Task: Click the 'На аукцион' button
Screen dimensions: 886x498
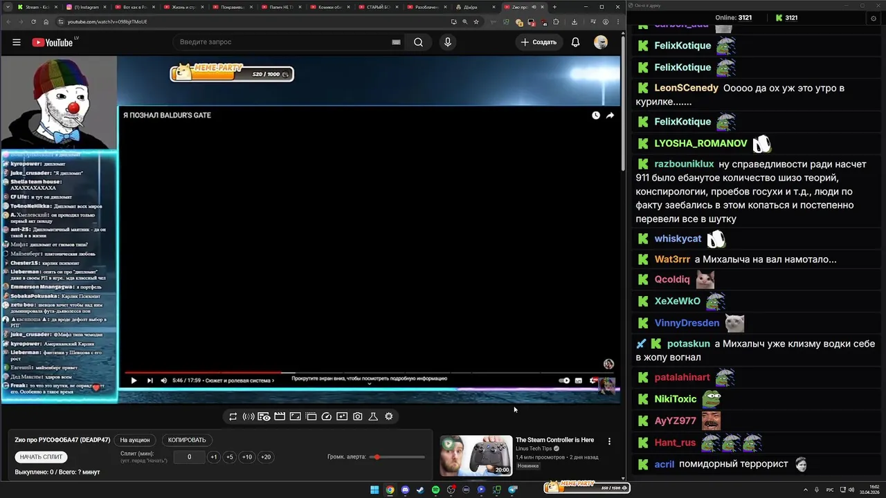Action: pos(134,440)
